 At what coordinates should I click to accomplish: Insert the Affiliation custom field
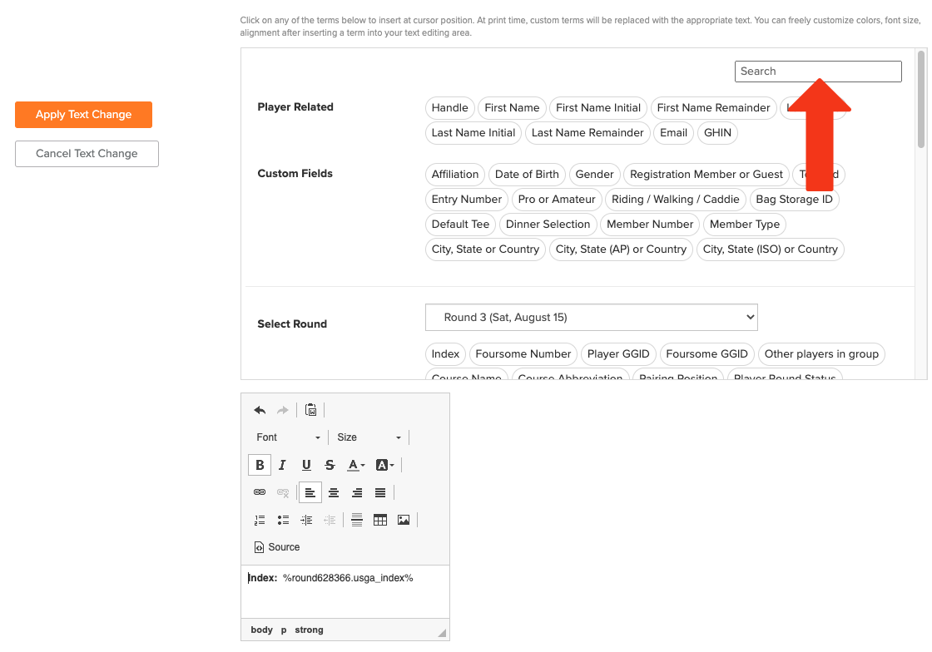tap(454, 175)
